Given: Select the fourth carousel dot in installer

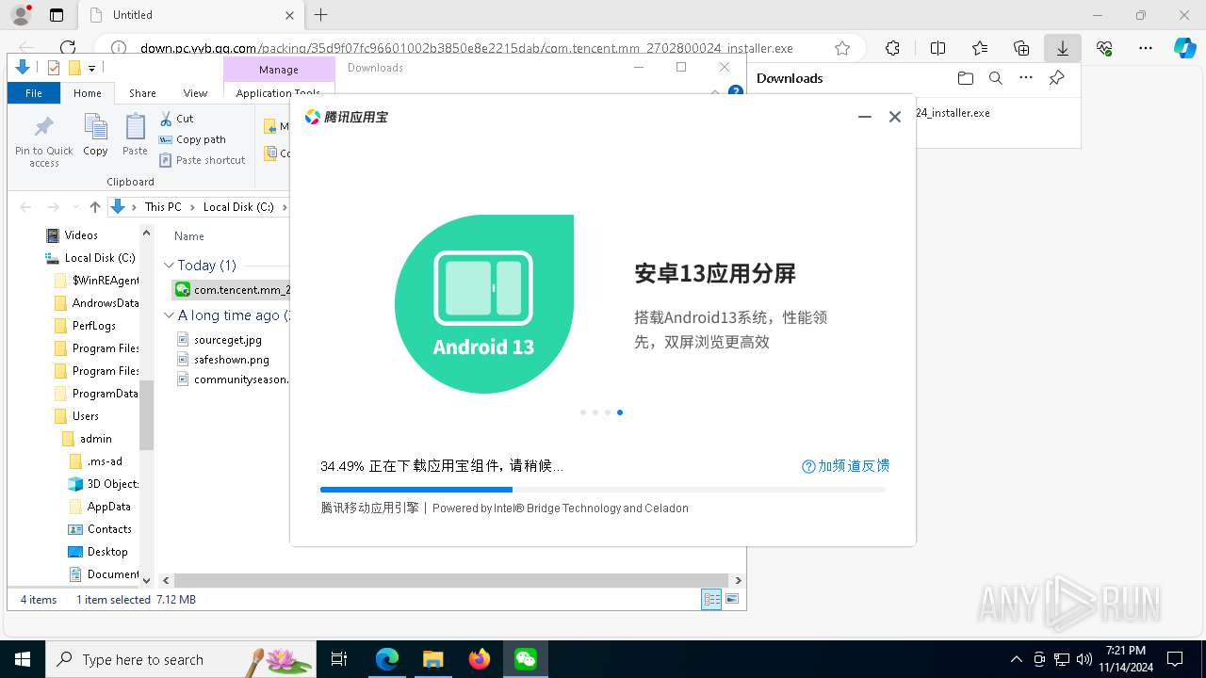Looking at the screenshot, I should (x=620, y=412).
